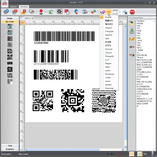
Task: Open the Graphics panel section
Action: (x=10, y=149)
